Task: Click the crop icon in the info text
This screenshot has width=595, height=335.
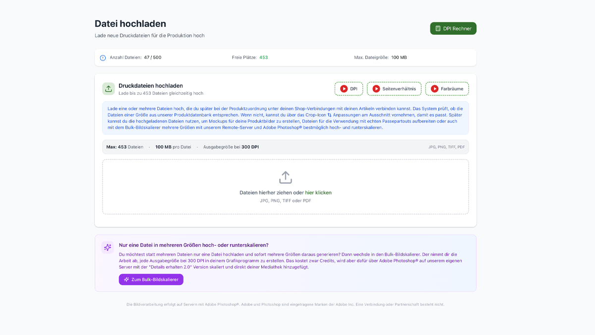Action: coord(330,114)
